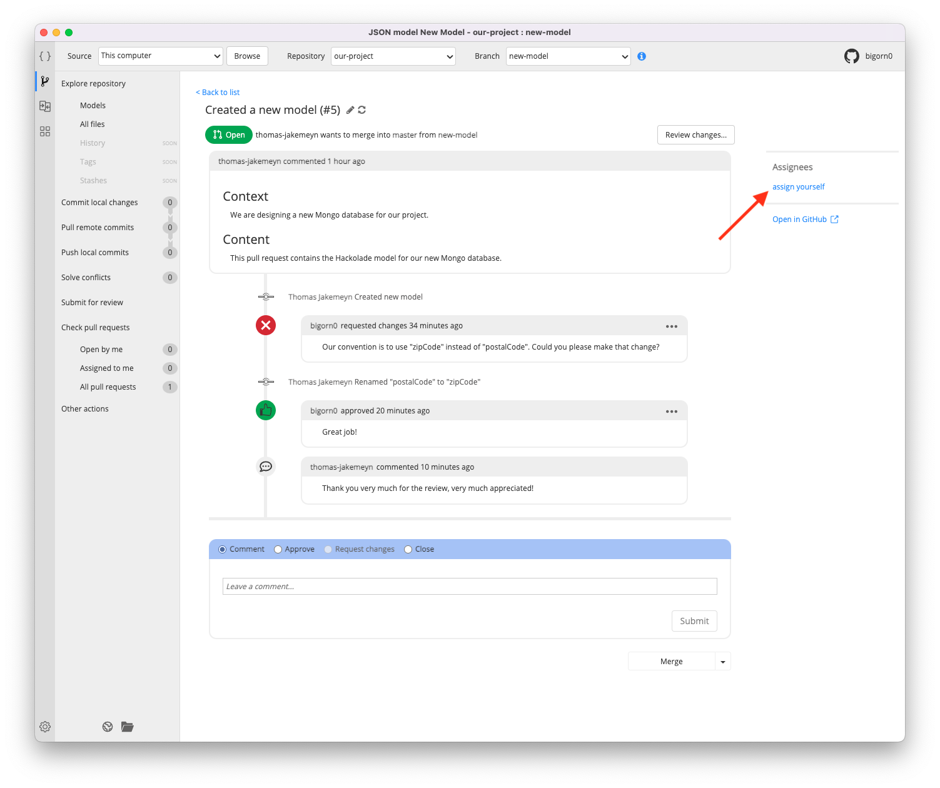The width and height of the screenshot is (940, 788).
Task: Edit the pull request title with the pencil icon
Action: click(350, 109)
